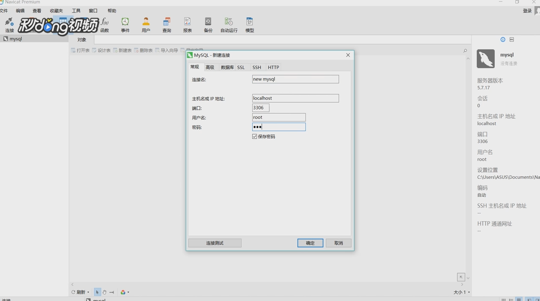
Task: Open the 事件 (Event) toolbar tool
Action: click(125, 25)
